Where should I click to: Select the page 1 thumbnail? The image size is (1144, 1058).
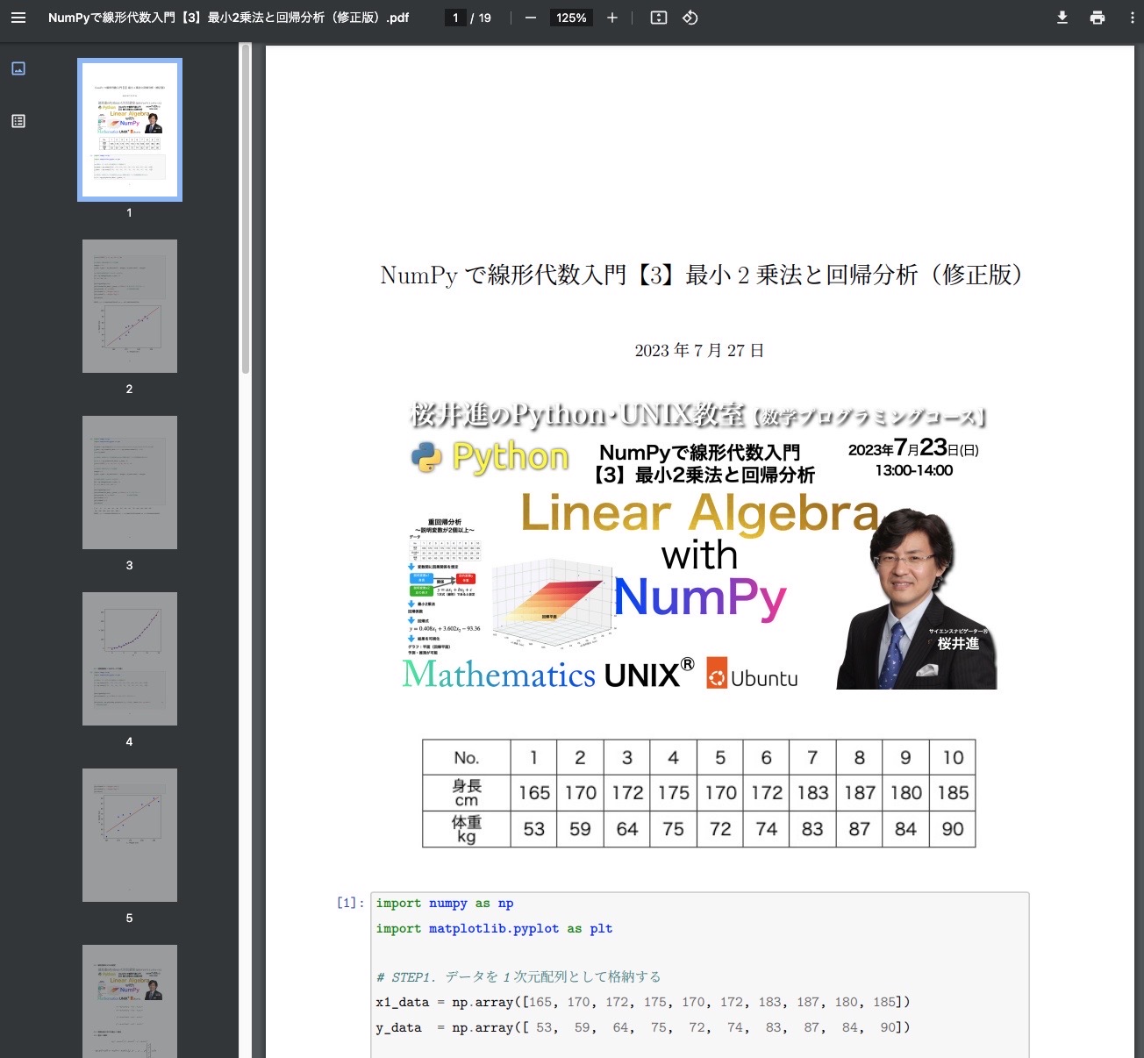click(x=130, y=130)
